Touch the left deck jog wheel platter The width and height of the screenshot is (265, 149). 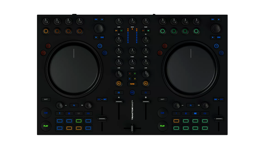click(74, 69)
